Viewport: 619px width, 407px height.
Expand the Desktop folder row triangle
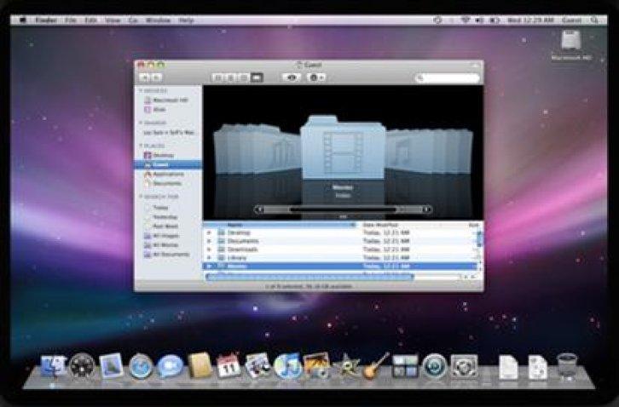point(209,232)
